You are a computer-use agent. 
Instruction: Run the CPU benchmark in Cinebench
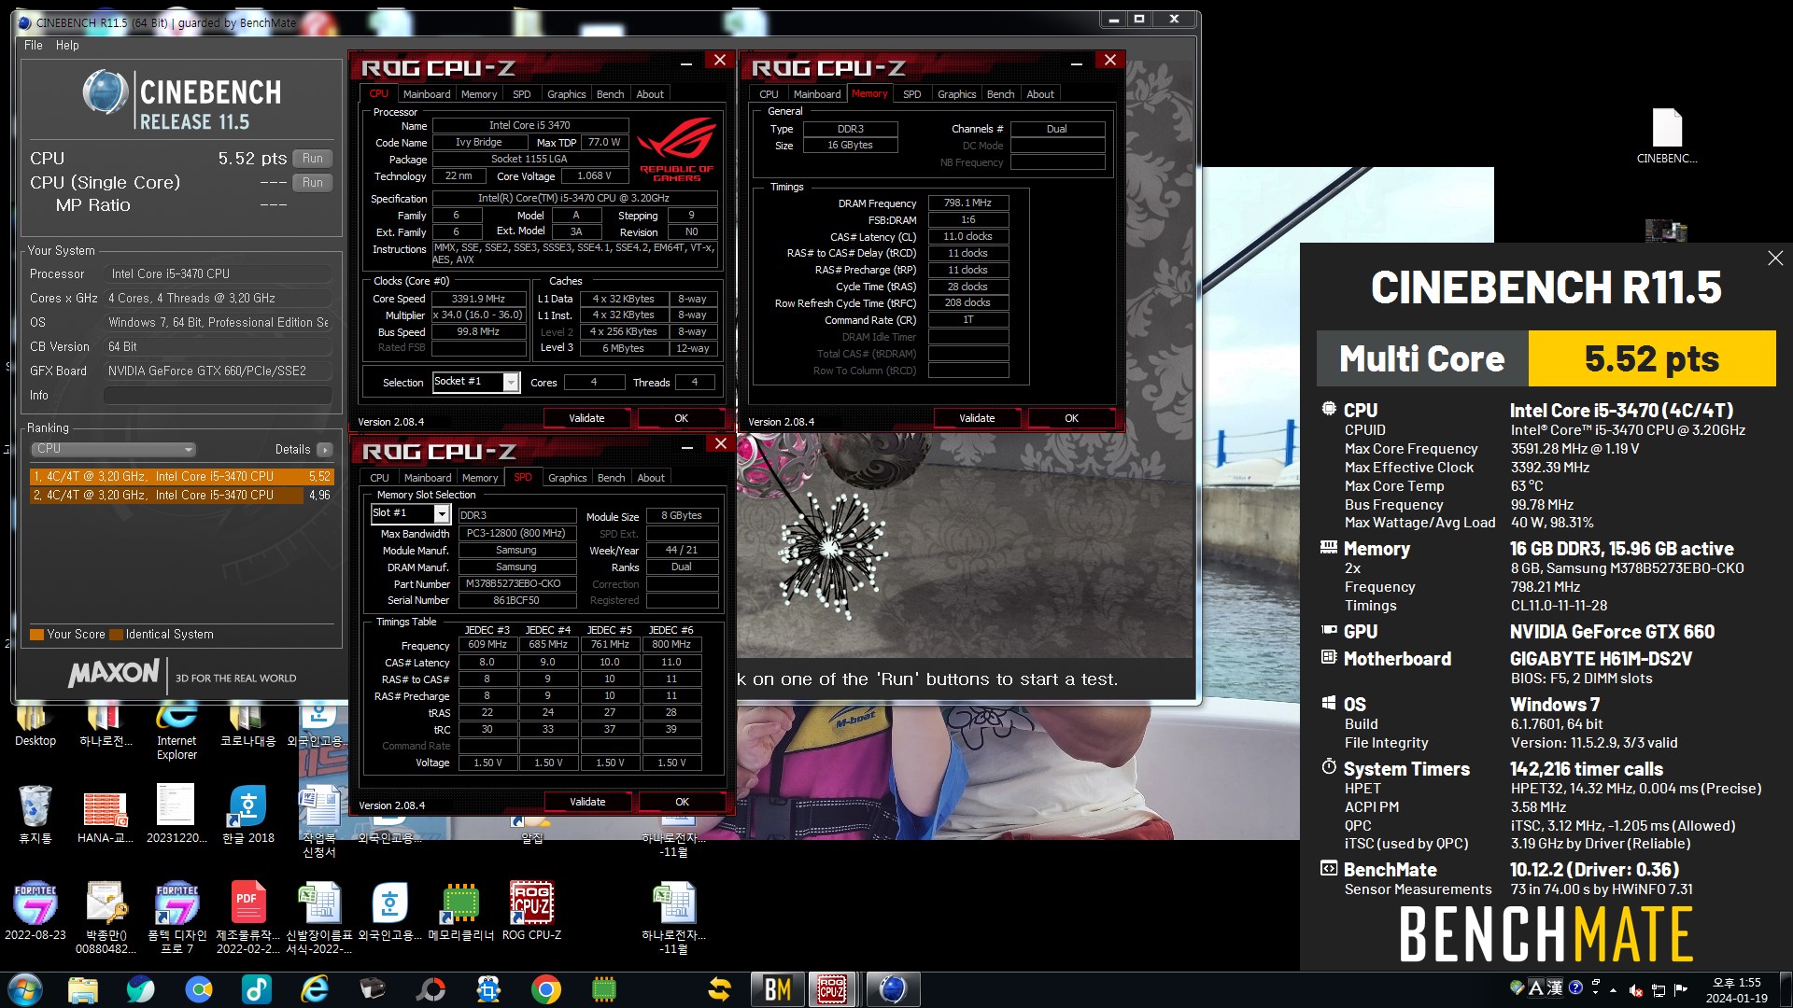coord(313,159)
